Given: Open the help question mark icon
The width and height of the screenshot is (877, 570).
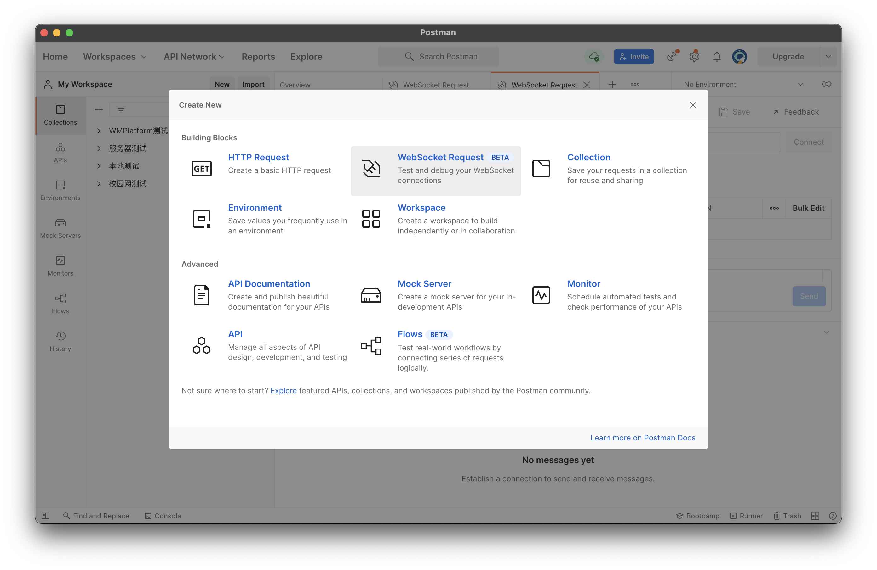Looking at the screenshot, I should pyautogui.click(x=832, y=516).
